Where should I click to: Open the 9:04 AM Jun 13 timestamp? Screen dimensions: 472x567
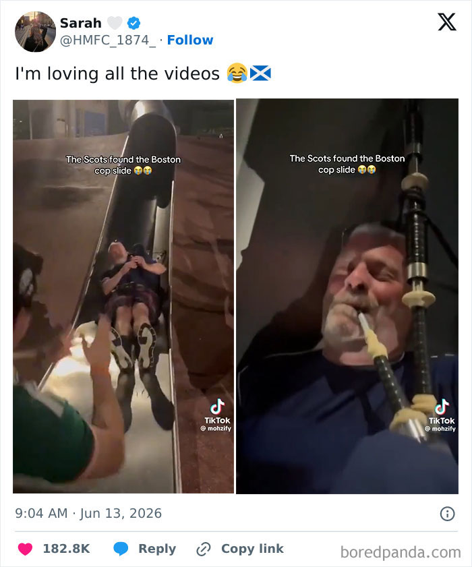[88, 514]
